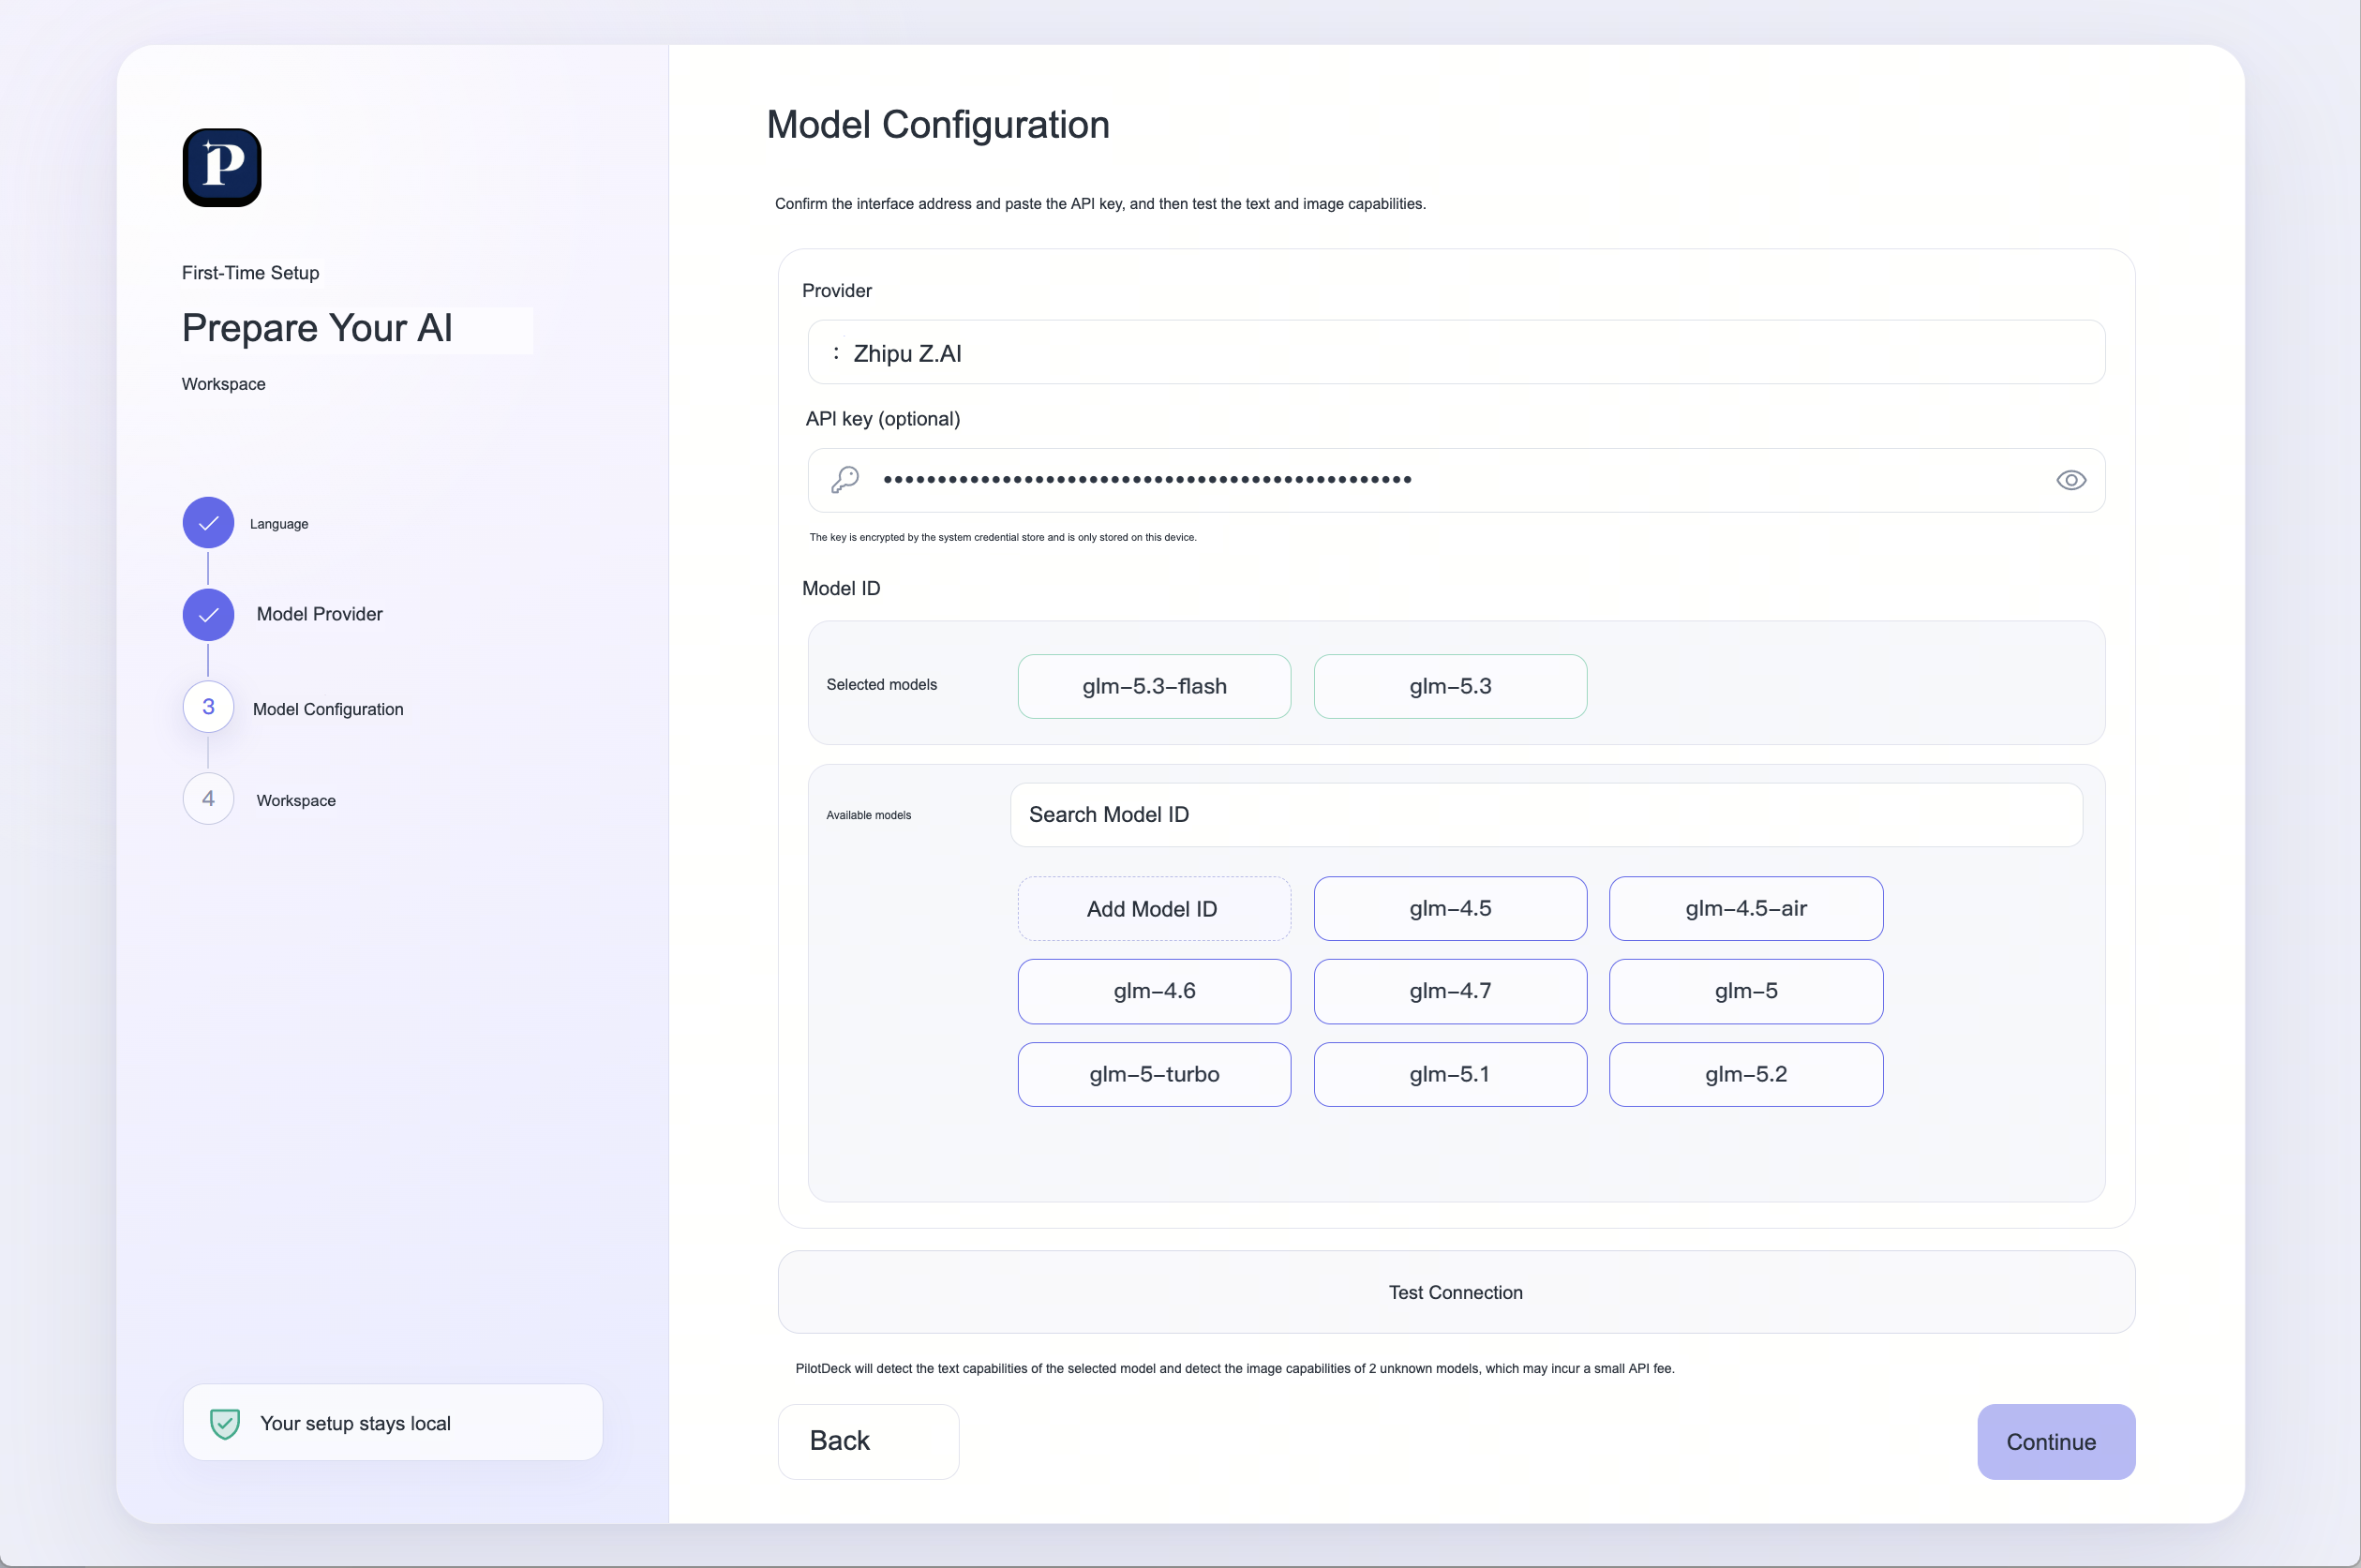
Task: Click the Model Provider step checkmark circle
Action: tap(208, 614)
